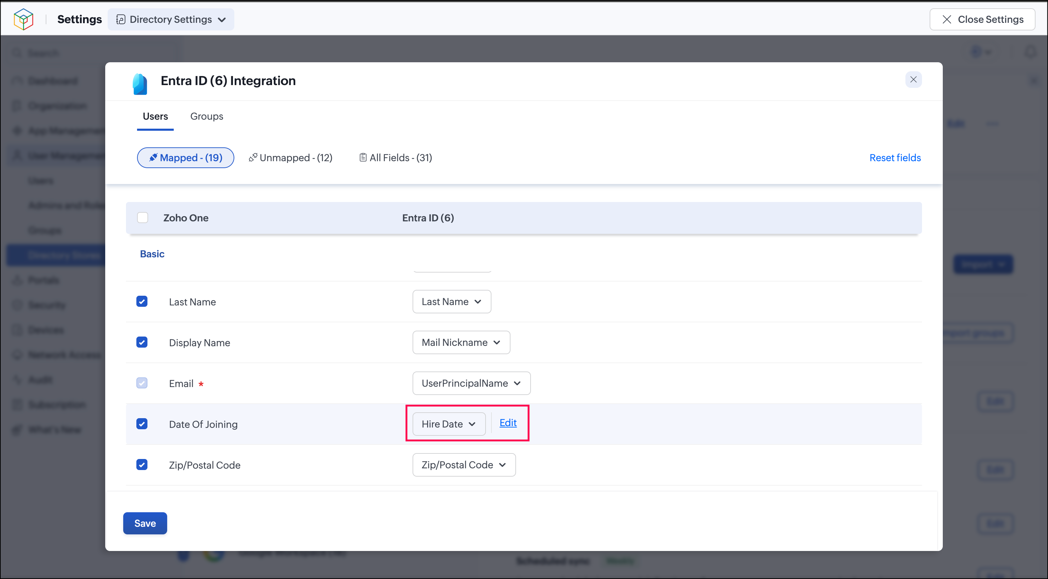Click the Directory Settings page icon
The width and height of the screenshot is (1048, 579).
pos(120,19)
